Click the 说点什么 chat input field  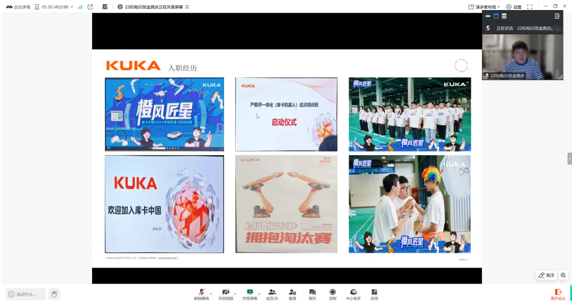click(x=25, y=294)
